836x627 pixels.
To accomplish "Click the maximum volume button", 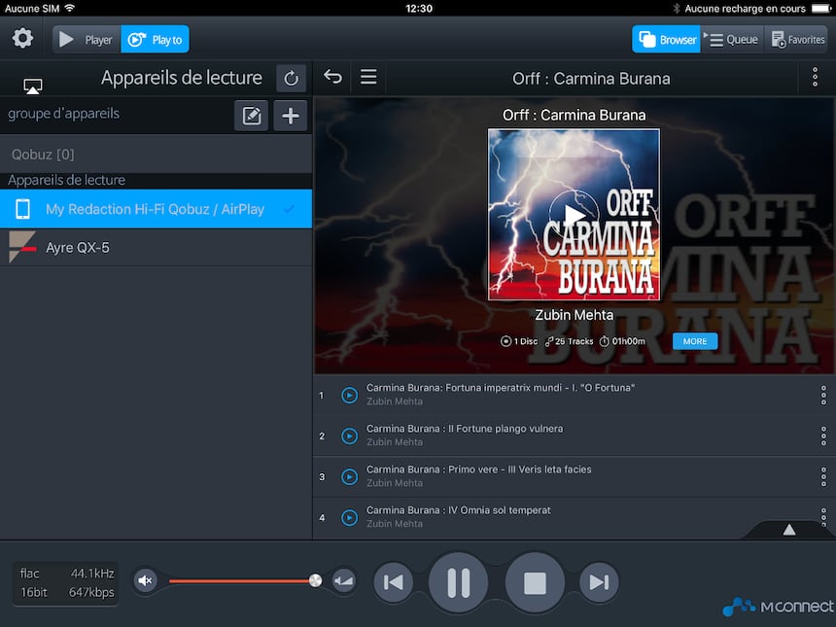I will [344, 580].
